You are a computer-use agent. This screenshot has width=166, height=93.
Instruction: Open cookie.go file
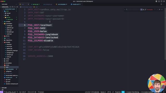9,26
